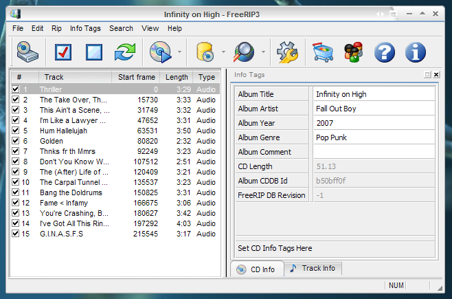452x299 pixels.
Task: Open CD database dropdown arrow
Action: pyautogui.click(x=223, y=52)
